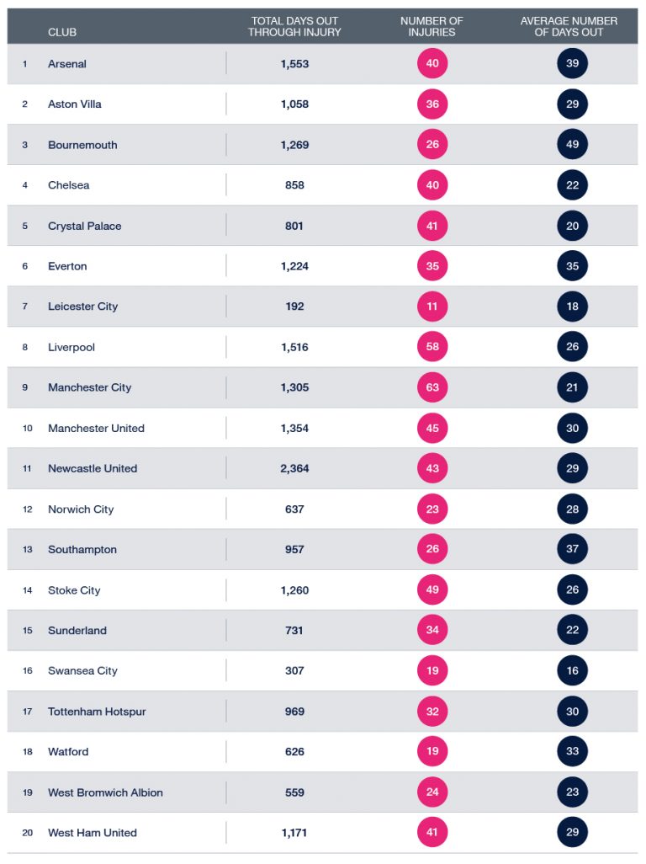Select rank number 12 beside Norwich City
Screen dimensions: 646x864
28,509
